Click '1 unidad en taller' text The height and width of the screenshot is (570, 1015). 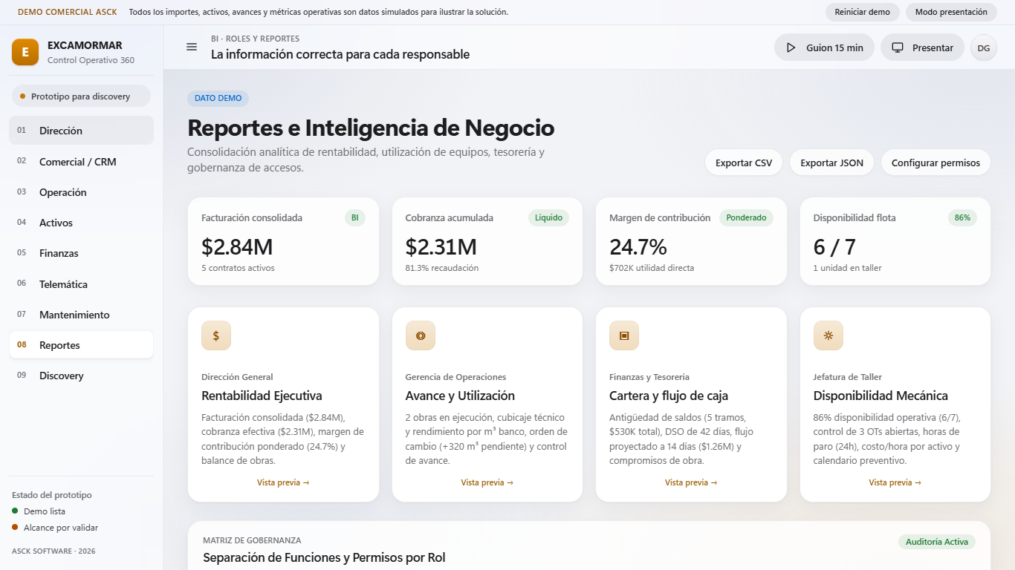click(x=848, y=268)
